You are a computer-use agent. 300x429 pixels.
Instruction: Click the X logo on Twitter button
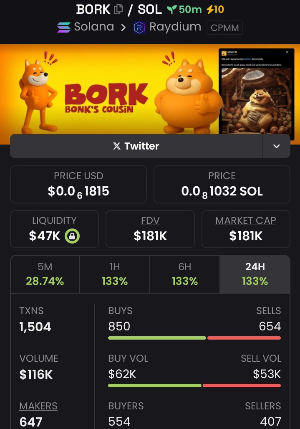point(117,146)
